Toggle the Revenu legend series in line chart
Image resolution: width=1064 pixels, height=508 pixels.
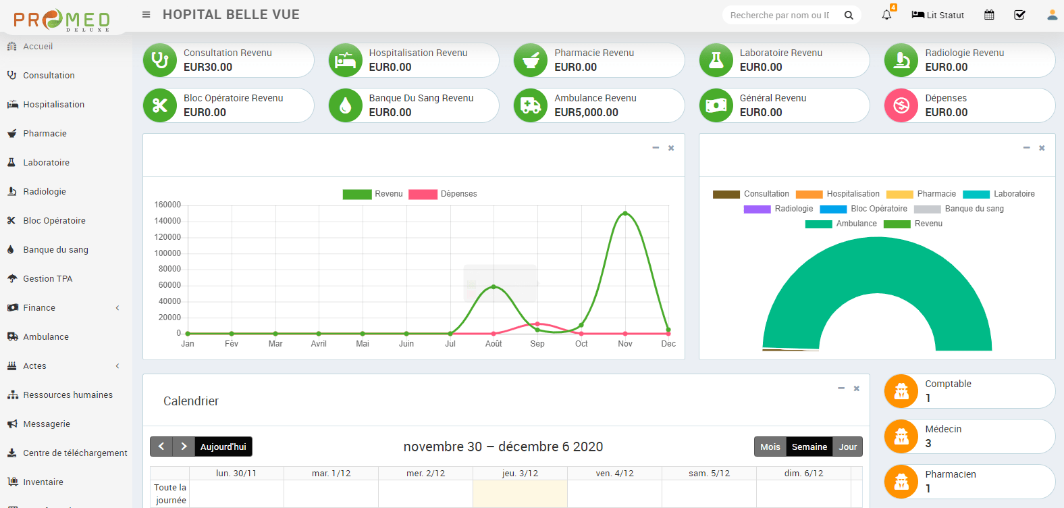click(373, 194)
